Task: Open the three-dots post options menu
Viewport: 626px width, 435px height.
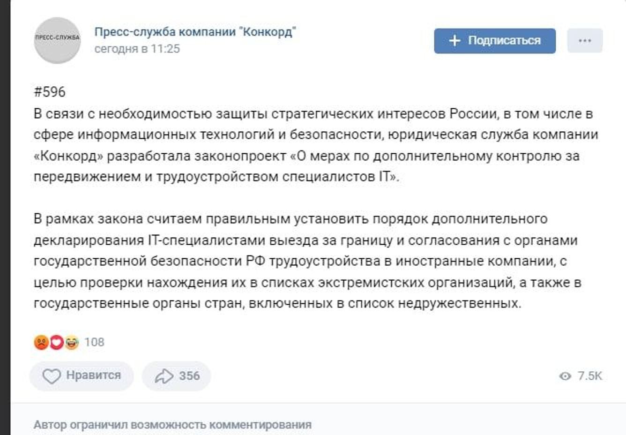Action: (x=585, y=41)
